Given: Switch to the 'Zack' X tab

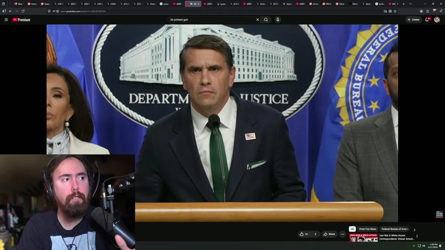Looking at the screenshot, I should tap(366, 4).
